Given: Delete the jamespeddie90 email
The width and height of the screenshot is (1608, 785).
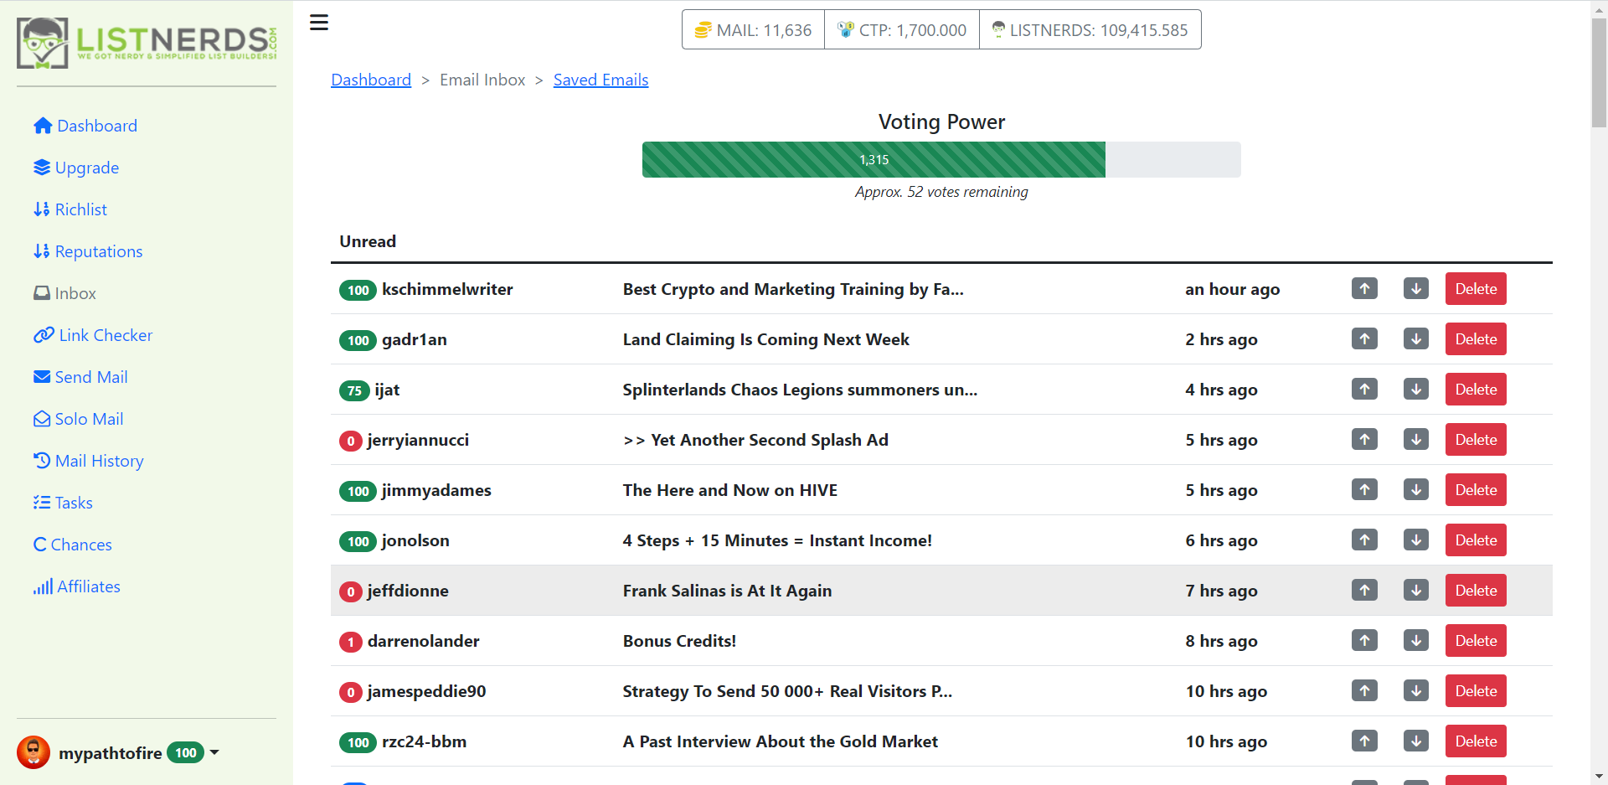Looking at the screenshot, I should pos(1476,691).
